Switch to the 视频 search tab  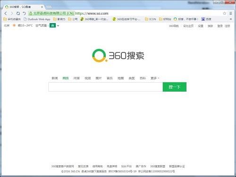88,78
